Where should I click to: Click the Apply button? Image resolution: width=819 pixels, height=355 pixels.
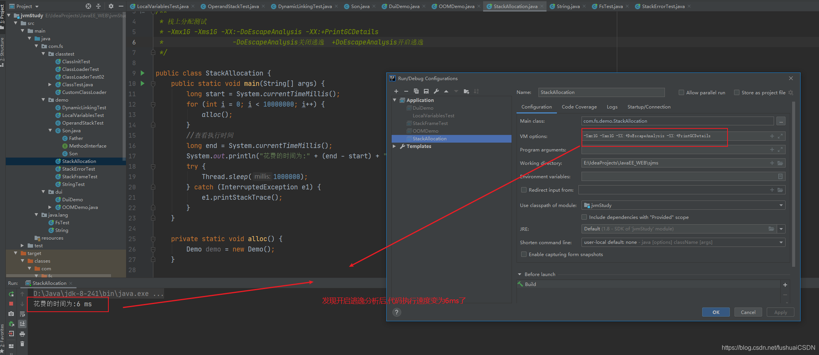coord(781,312)
